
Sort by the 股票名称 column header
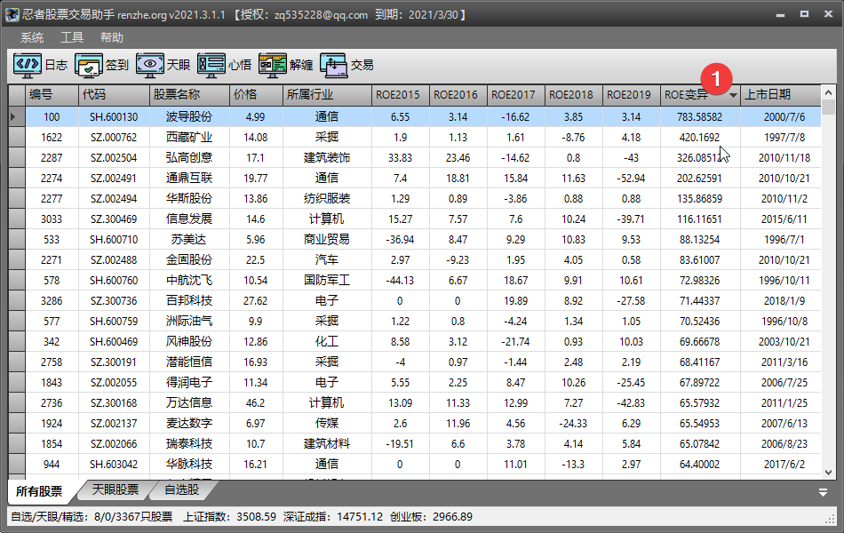[x=189, y=95]
